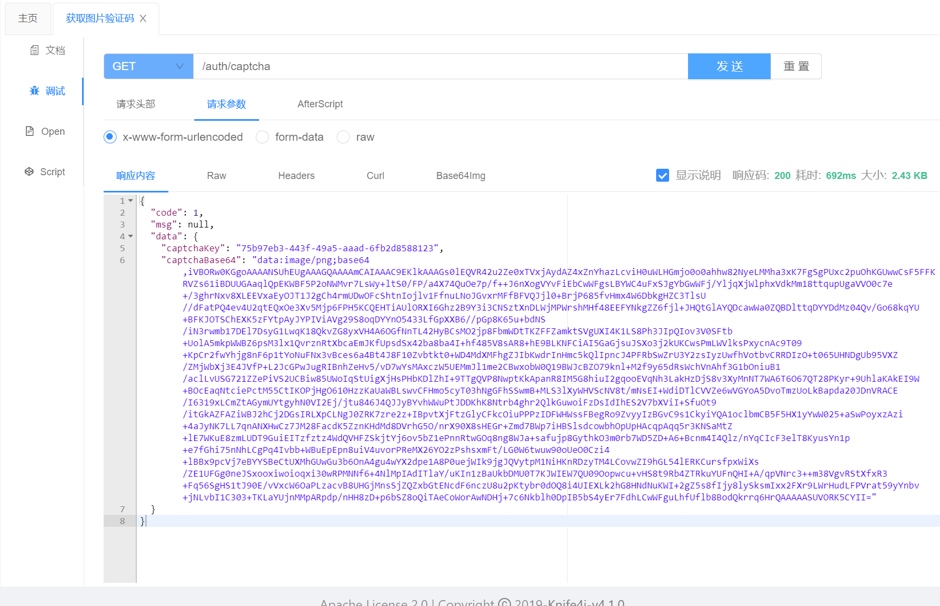Viewport: 940px width, 606px height.
Task: Switch to 请求头部 tab
Action: coord(136,104)
